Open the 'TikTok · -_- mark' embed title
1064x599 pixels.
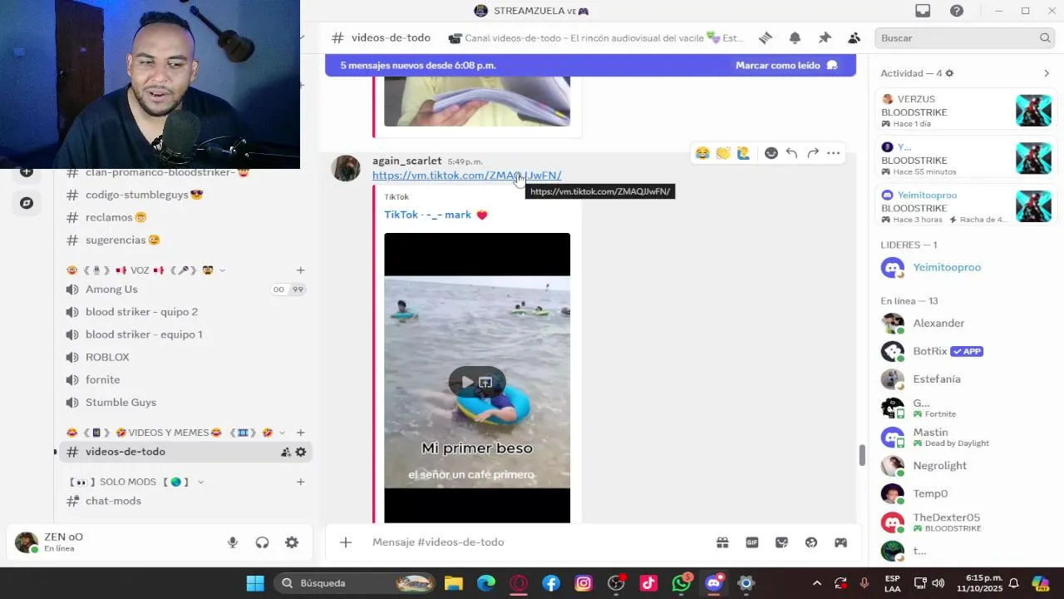436,215
